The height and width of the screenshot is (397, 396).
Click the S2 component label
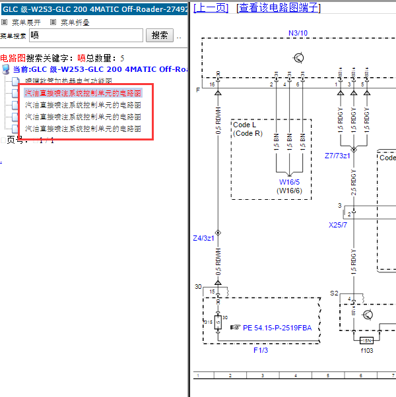pos(334,293)
